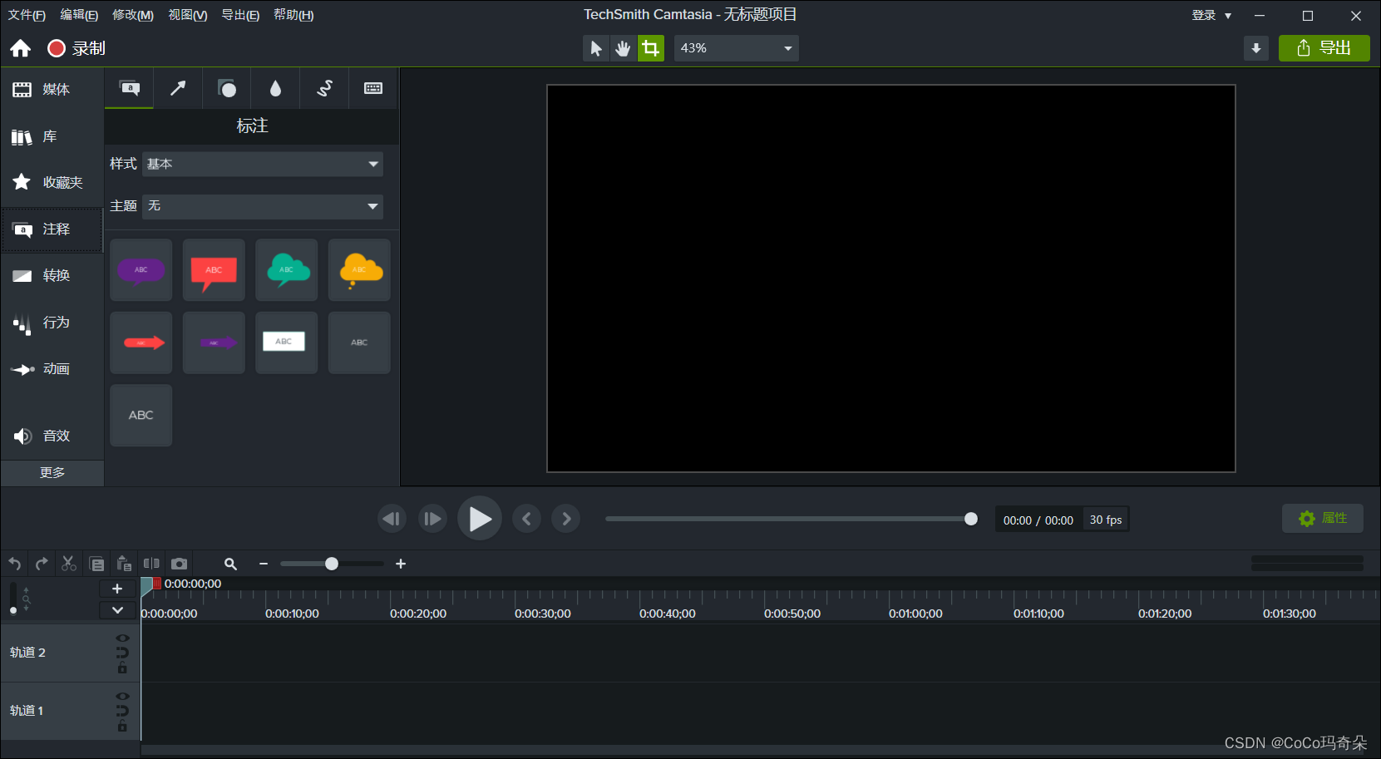Switch to sketch motion tab
This screenshot has width=1381, height=759.
tap(324, 88)
